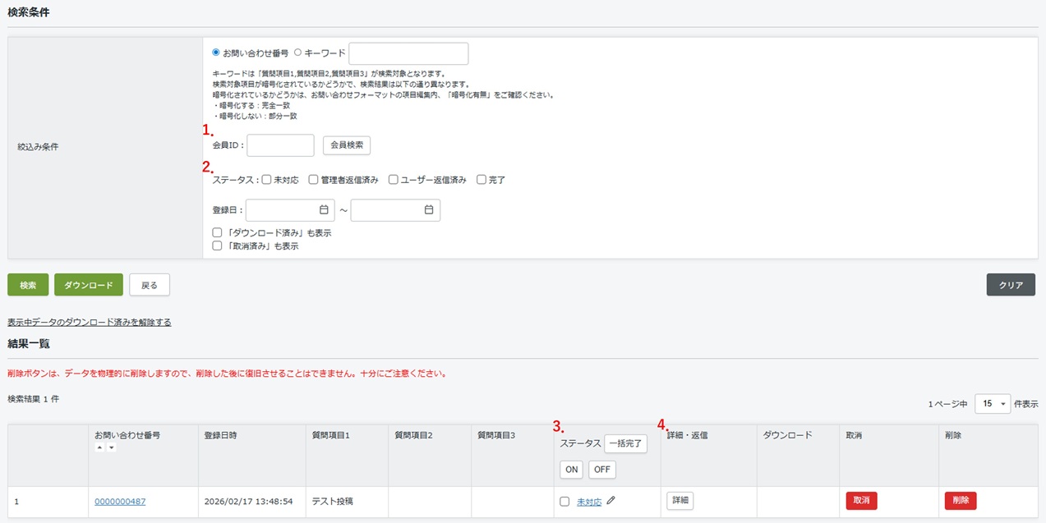
Task: Open the items-per-page dropdown showing 15
Action: point(992,404)
